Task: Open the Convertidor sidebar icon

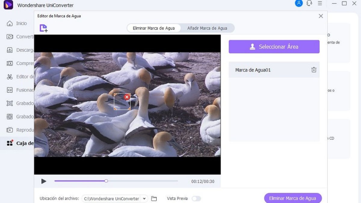Action: click(x=10, y=37)
